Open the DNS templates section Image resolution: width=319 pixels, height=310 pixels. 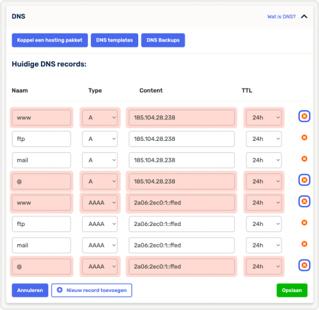coord(115,40)
